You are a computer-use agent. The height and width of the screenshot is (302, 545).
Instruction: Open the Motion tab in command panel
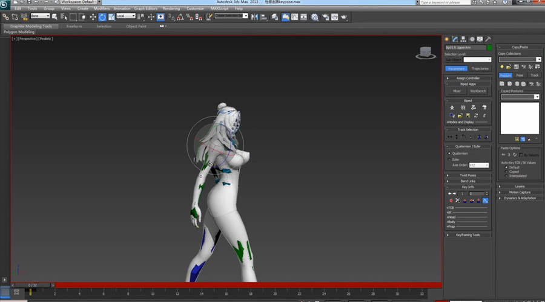click(472, 39)
